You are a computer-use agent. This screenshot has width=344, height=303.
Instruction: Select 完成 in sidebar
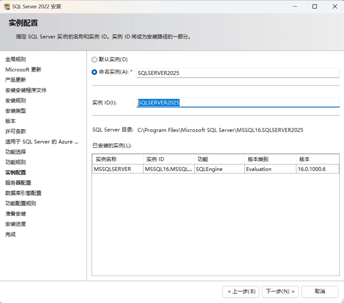tap(10, 234)
